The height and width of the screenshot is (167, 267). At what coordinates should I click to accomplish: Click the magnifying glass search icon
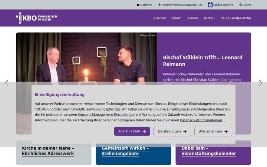click(x=241, y=5)
